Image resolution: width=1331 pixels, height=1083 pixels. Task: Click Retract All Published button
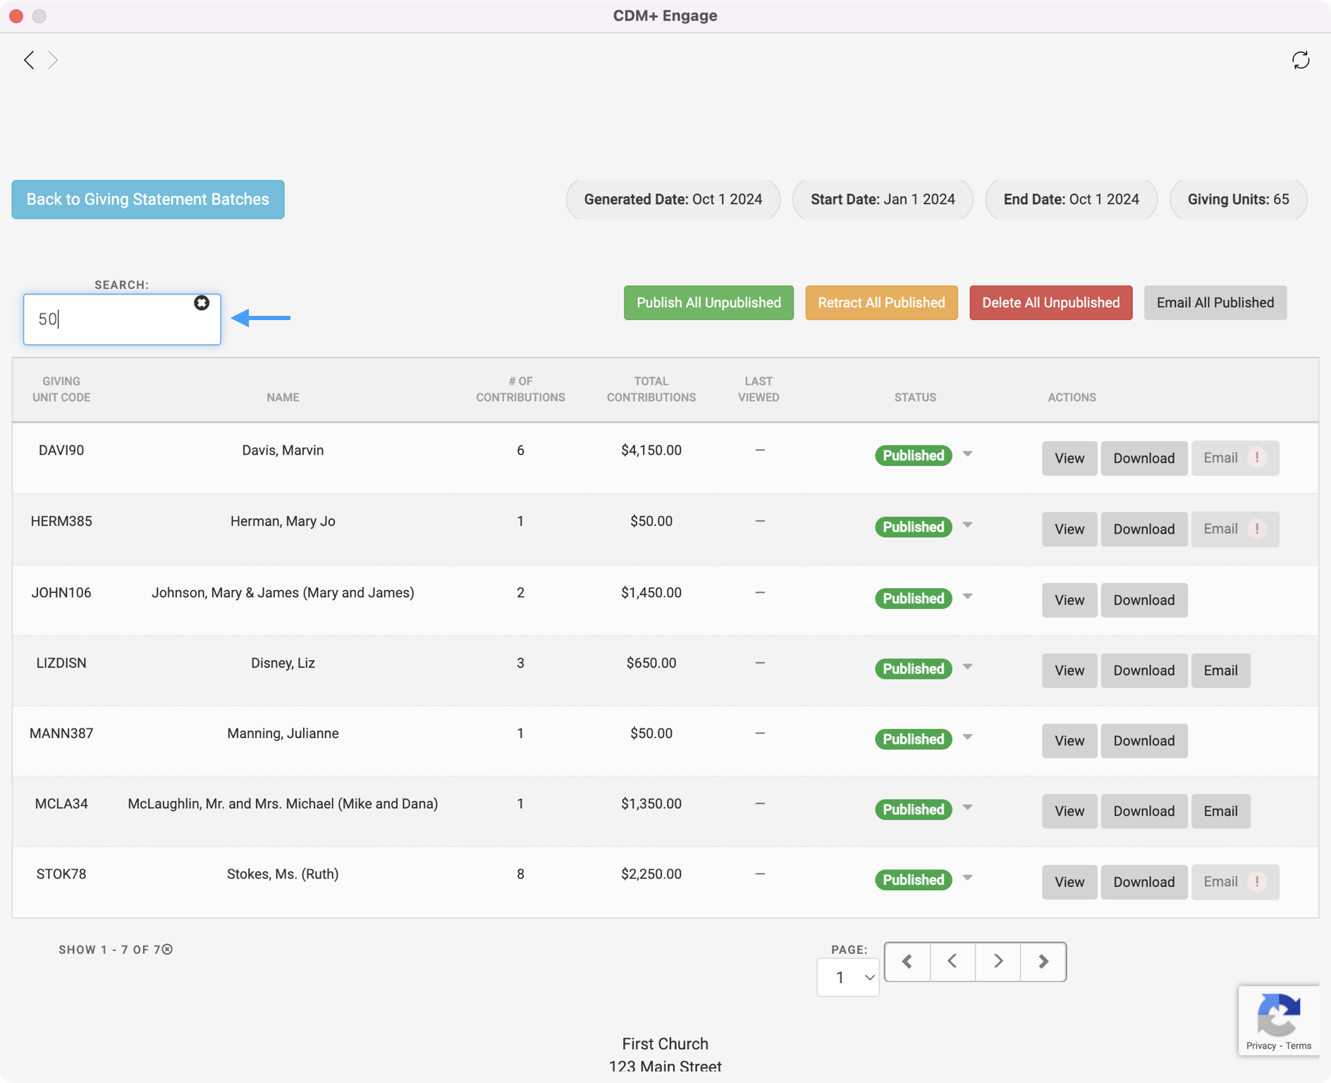pyautogui.click(x=881, y=302)
